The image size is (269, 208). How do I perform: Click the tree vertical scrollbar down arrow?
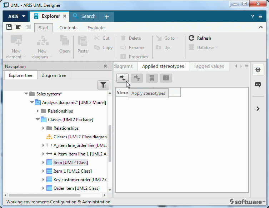(110, 190)
